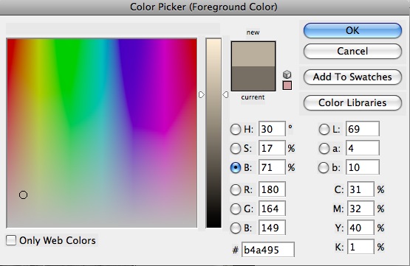The image size is (410, 266).
Task: Select the Lab a channel radio button
Action: click(x=324, y=148)
